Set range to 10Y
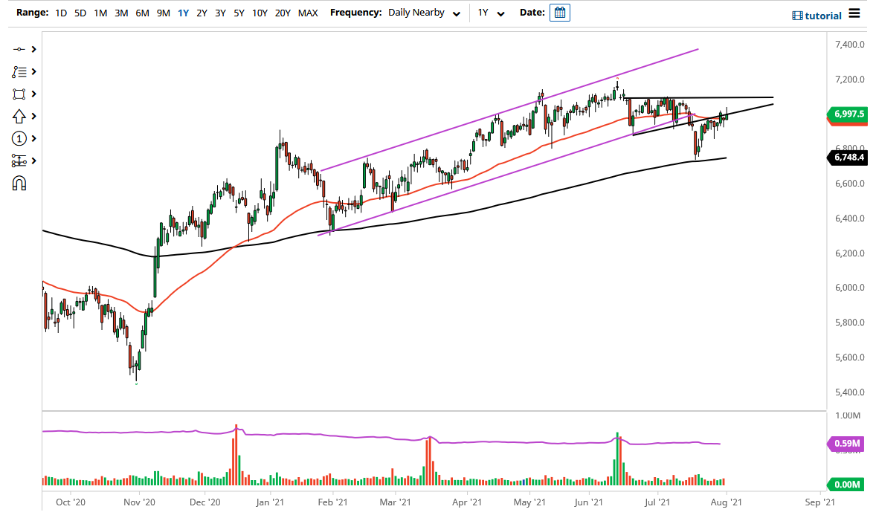 (260, 13)
